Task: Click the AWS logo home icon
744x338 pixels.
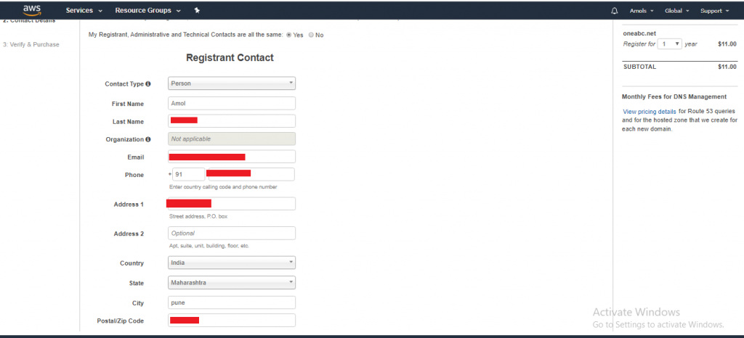Action: pos(32,10)
